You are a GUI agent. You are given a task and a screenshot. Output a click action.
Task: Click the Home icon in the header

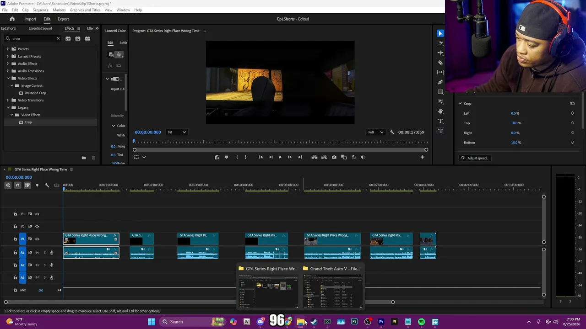coord(12,19)
